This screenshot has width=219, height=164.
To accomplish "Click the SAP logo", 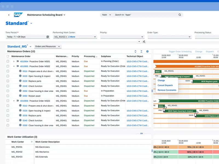I will [18, 15].
